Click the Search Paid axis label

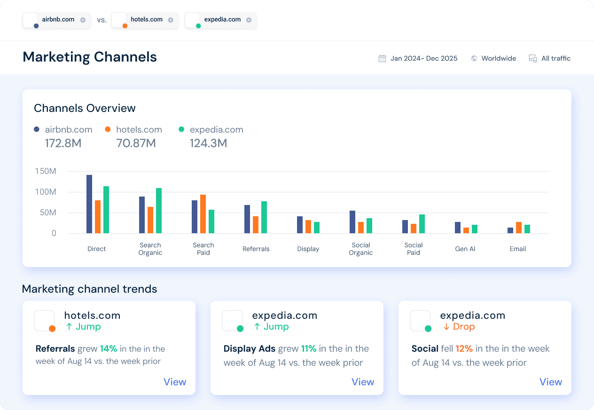(x=203, y=249)
